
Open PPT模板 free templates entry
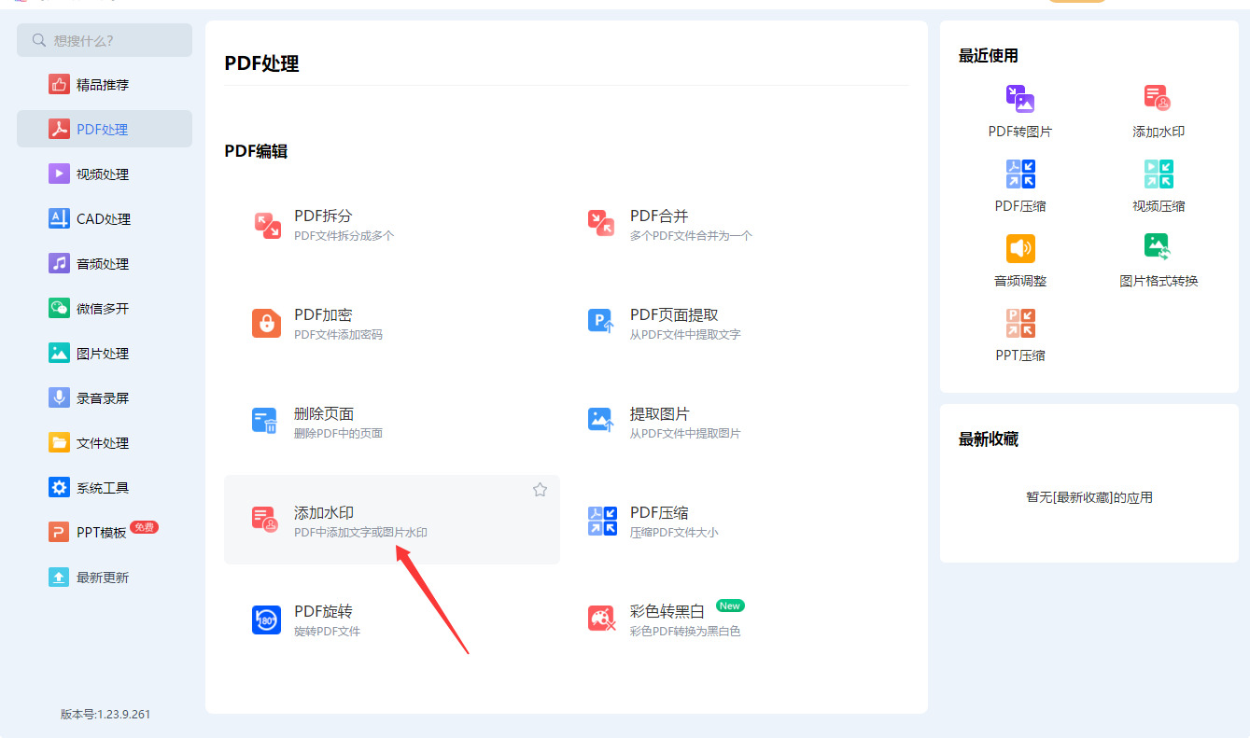point(105,532)
